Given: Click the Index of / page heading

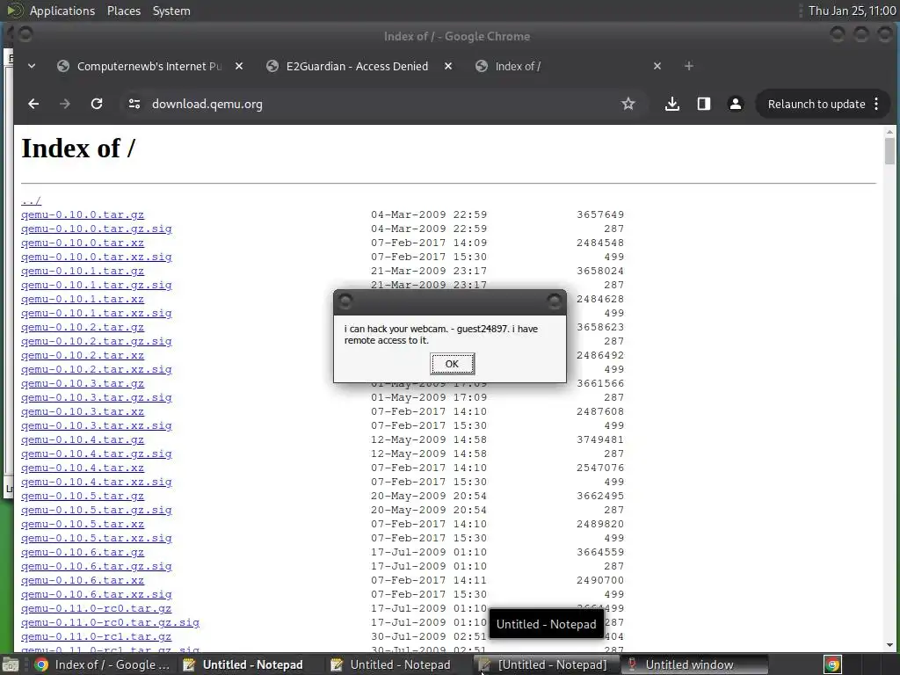Looking at the screenshot, I should [78, 148].
